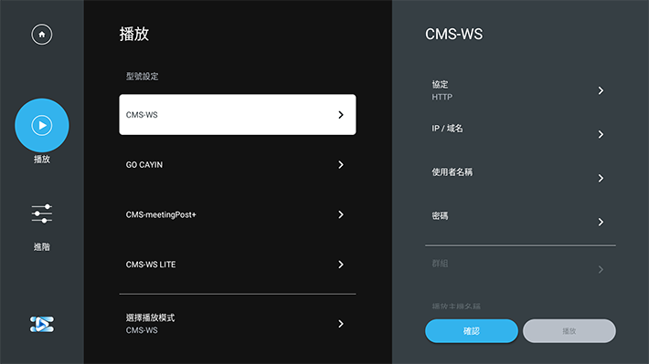Open the 進階 advanced sliders icon

pyautogui.click(x=42, y=213)
